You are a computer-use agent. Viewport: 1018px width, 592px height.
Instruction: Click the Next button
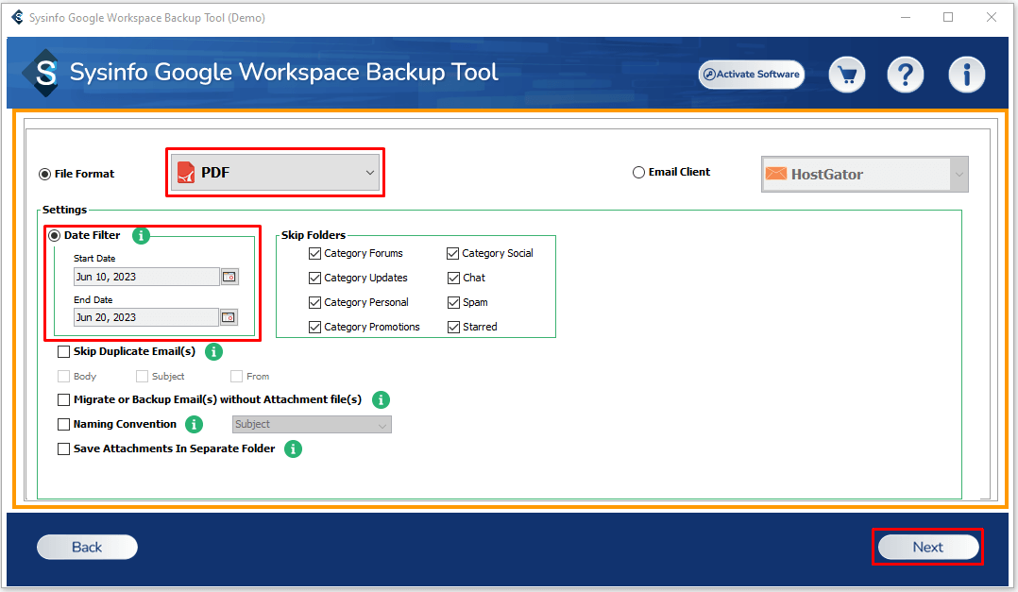coord(927,547)
